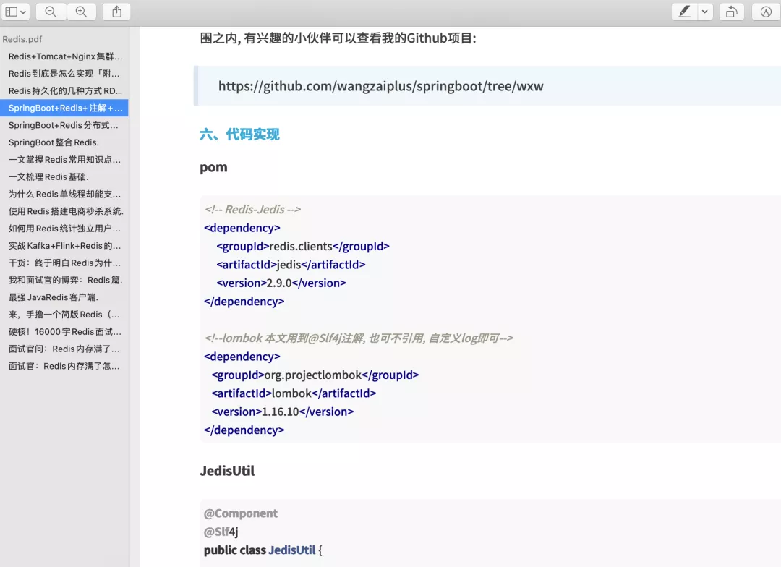Open '使用Redis搭建电商秒杀系统' file
This screenshot has width=781, height=567.
click(64, 211)
